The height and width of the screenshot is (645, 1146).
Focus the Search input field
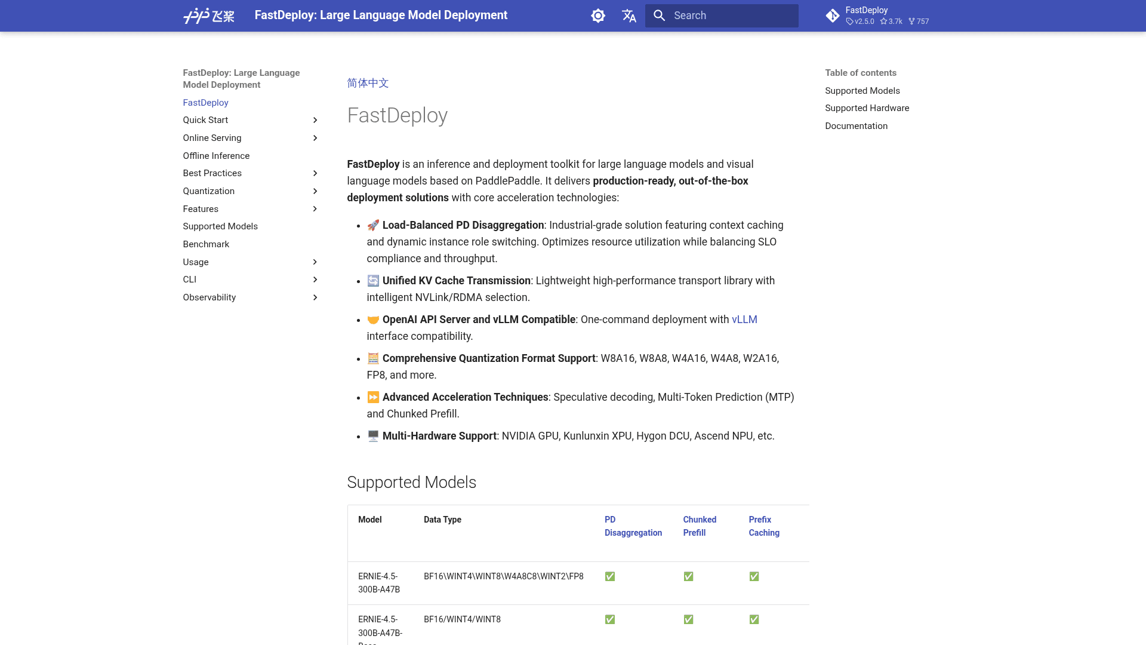coord(722,16)
